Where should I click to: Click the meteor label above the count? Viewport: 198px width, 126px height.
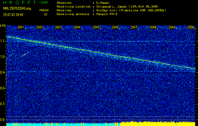[x=44, y=10]
